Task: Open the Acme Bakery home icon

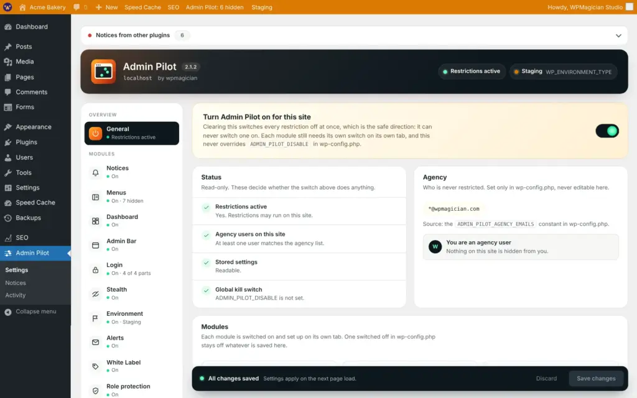Action: [x=22, y=7]
